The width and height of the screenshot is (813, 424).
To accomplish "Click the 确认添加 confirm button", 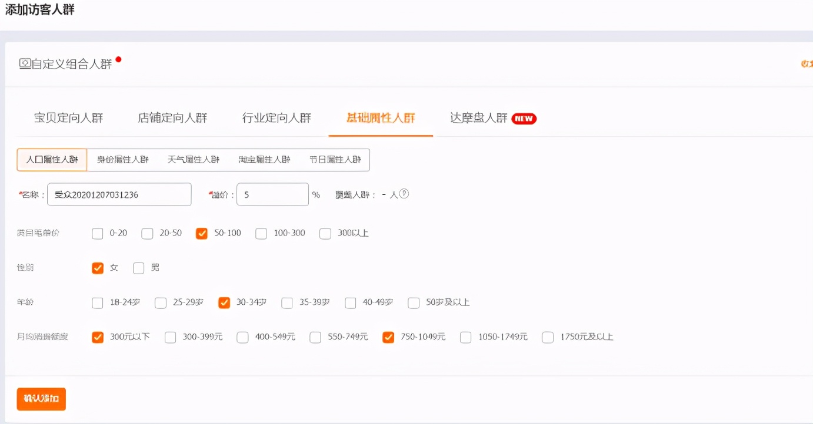I will tap(41, 398).
